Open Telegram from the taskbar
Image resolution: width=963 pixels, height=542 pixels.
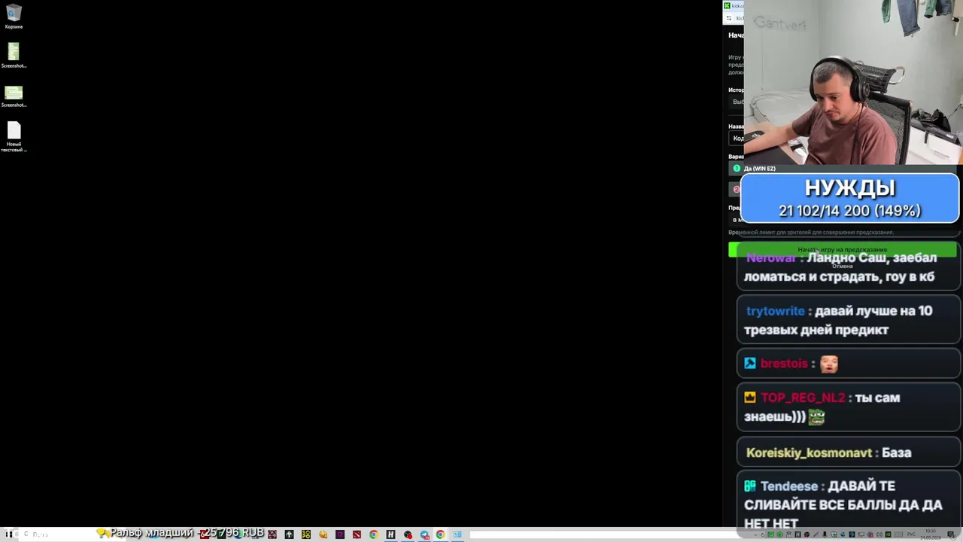(424, 534)
